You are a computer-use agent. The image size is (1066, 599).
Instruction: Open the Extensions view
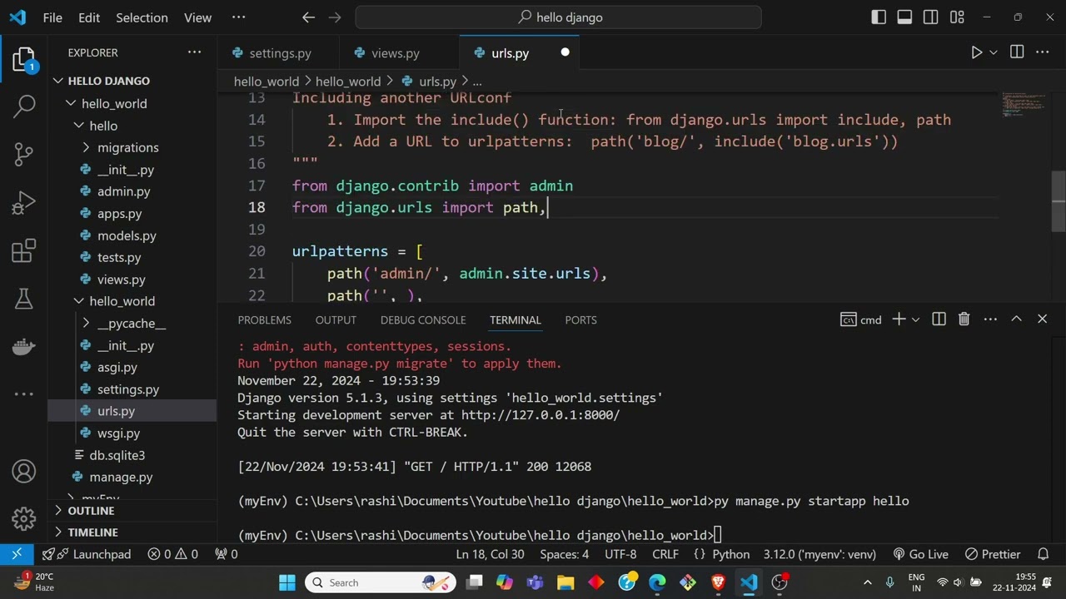pyautogui.click(x=24, y=250)
